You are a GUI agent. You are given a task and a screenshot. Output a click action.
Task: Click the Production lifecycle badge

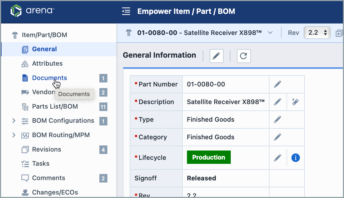click(x=209, y=157)
